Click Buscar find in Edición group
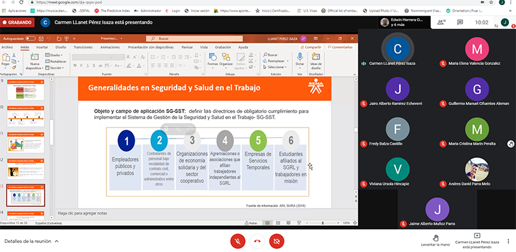516x252 pixels. [x=270, y=55]
